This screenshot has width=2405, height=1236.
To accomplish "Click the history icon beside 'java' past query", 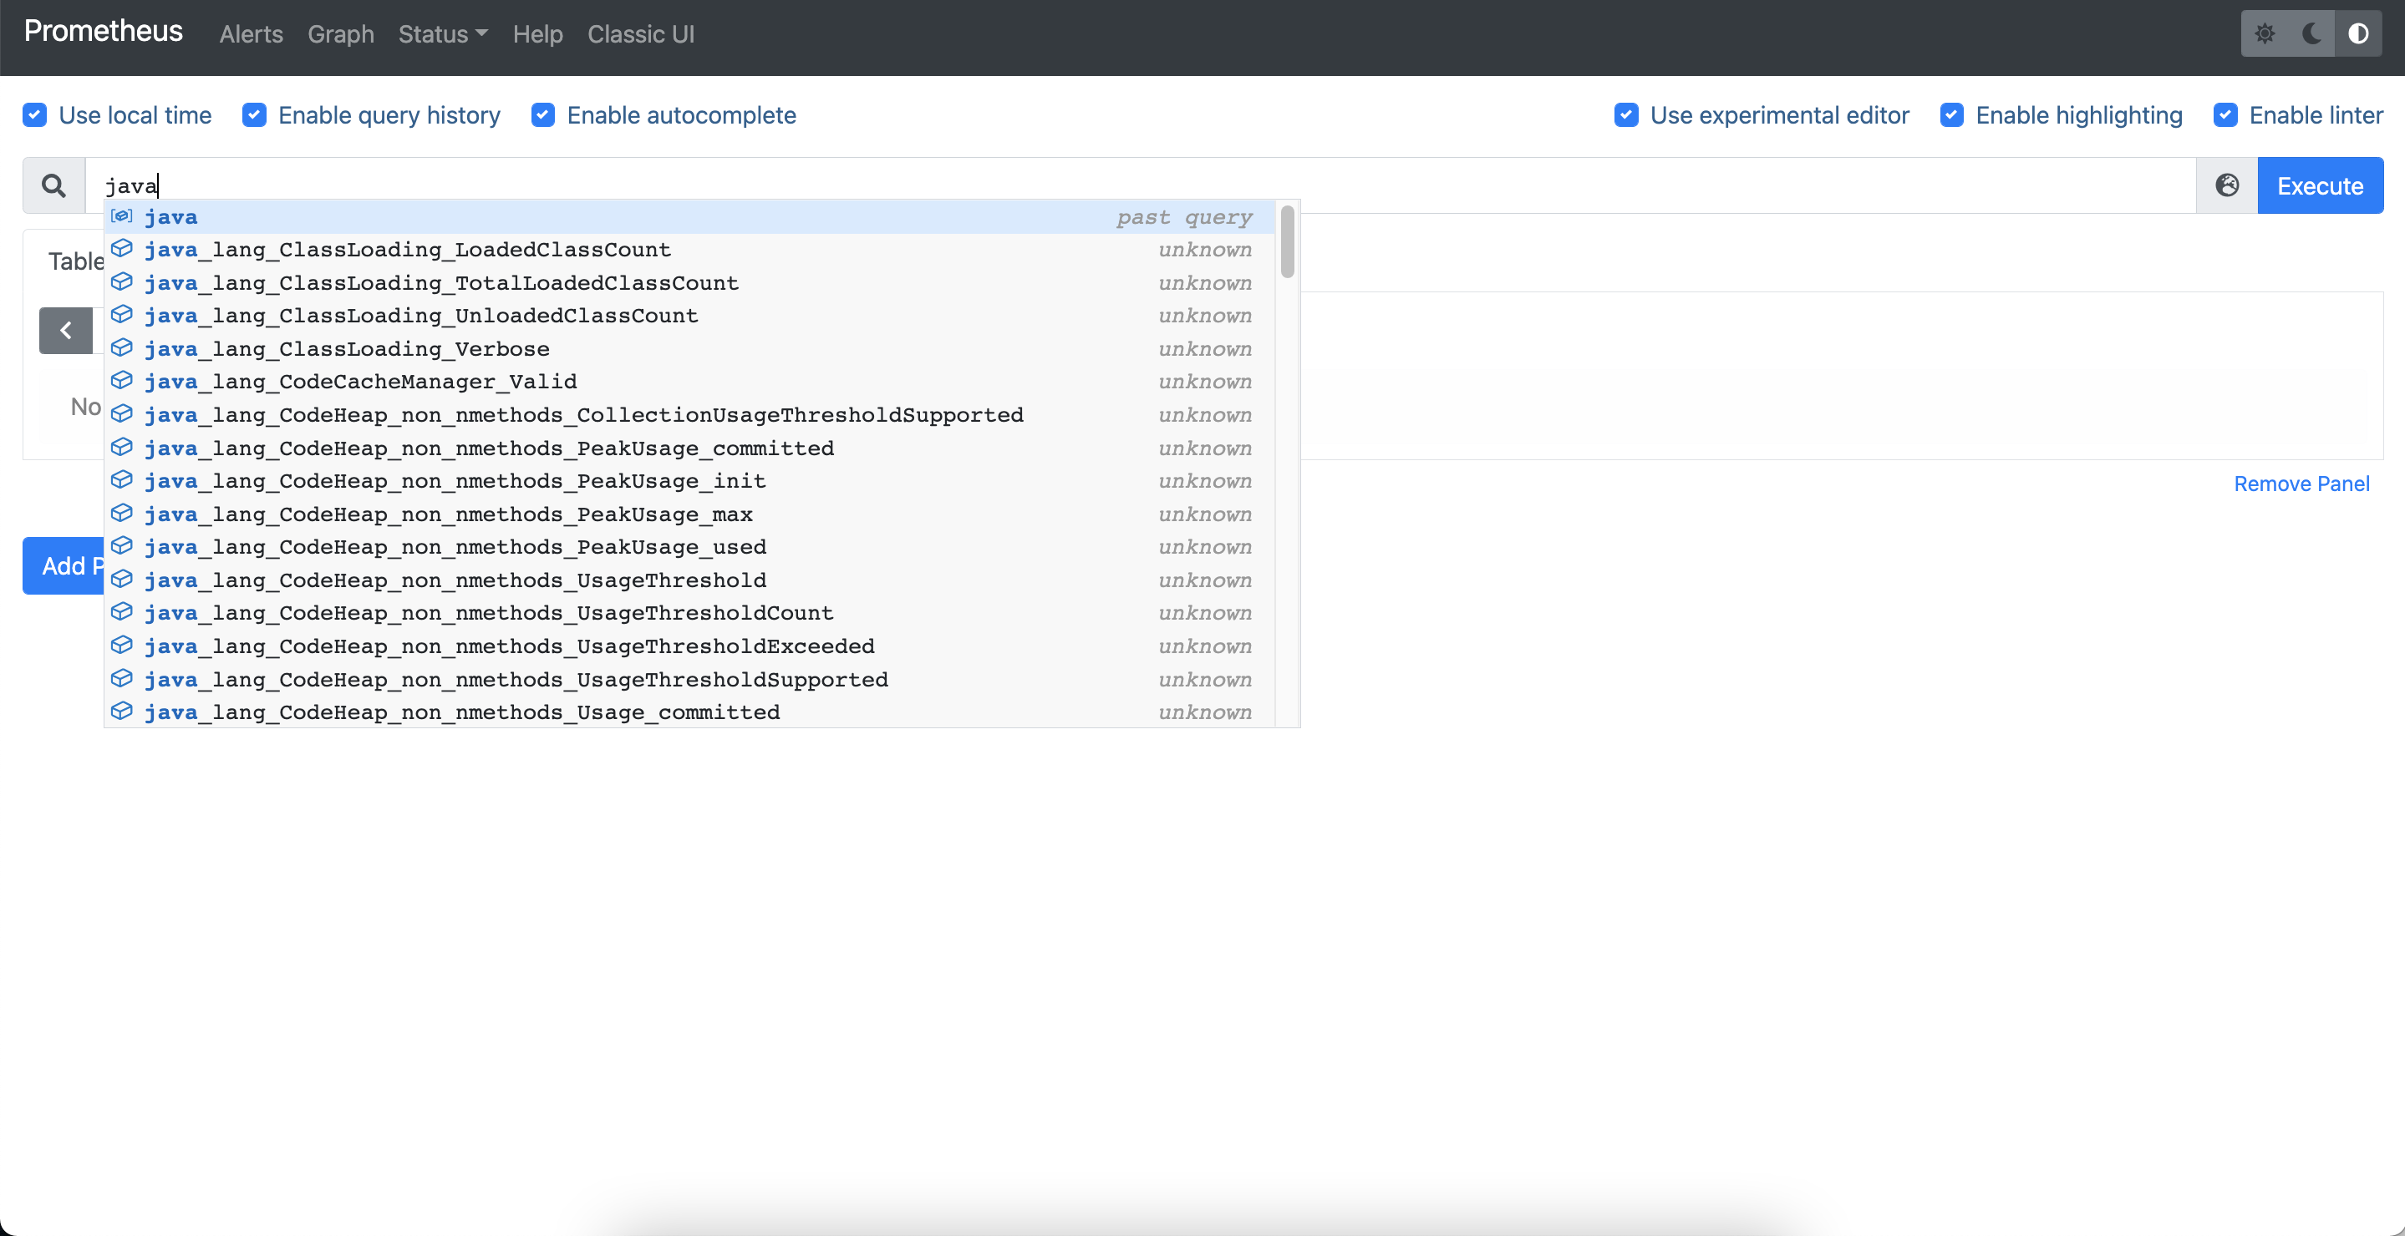I will click(x=121, y=216).
